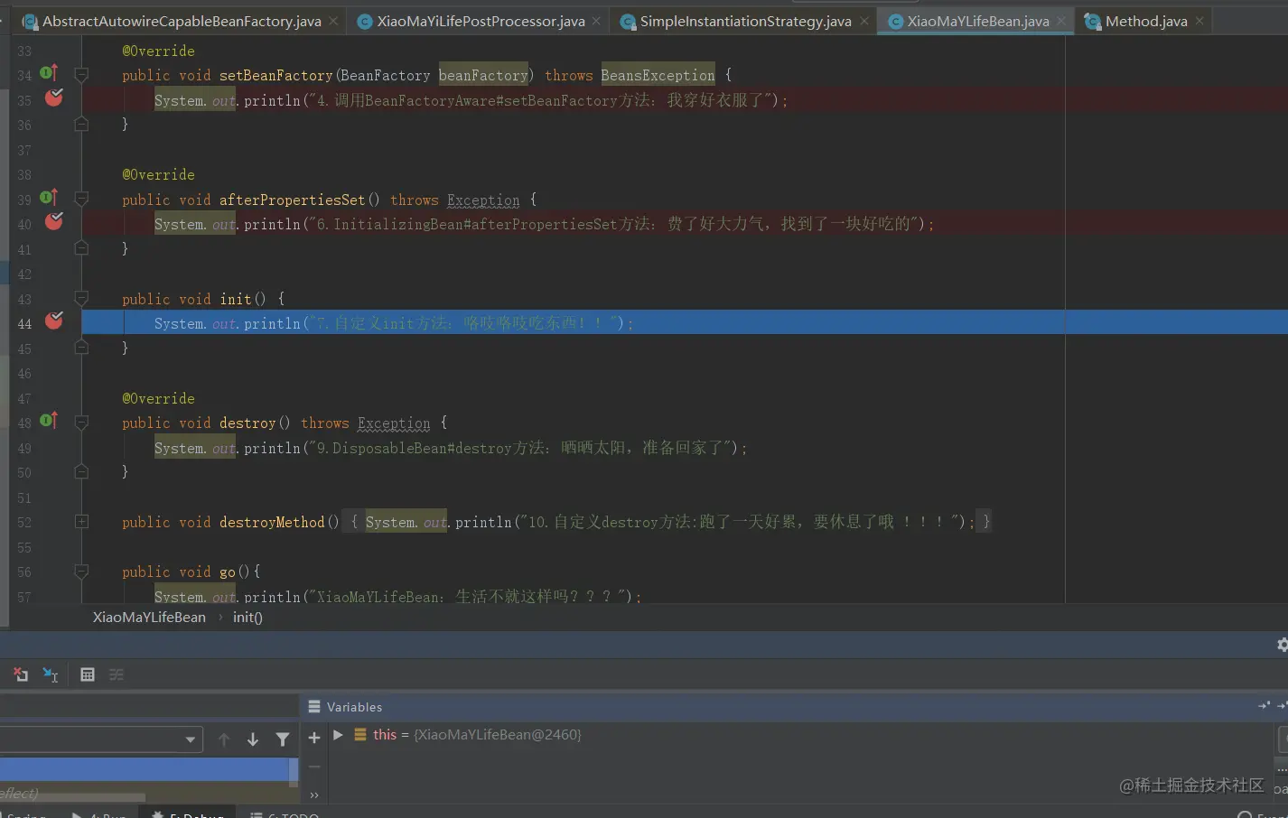Click the frames filter funnel icon

pyautogui.click(x=283, y=739)
